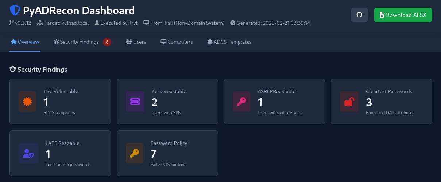
Task: Click the purple Kerberoastable ticket icon
Action: pyautogui.click(x=135, y=102)
